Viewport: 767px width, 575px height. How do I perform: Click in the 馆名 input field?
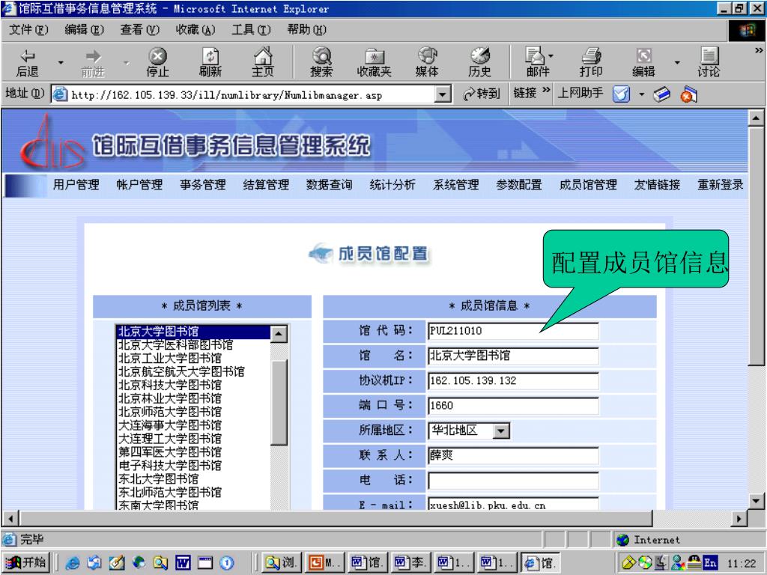pyautogui.click(x=512, y=356)
